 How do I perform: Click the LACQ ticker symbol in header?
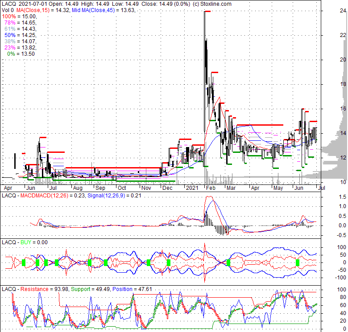tap(9, 4)
